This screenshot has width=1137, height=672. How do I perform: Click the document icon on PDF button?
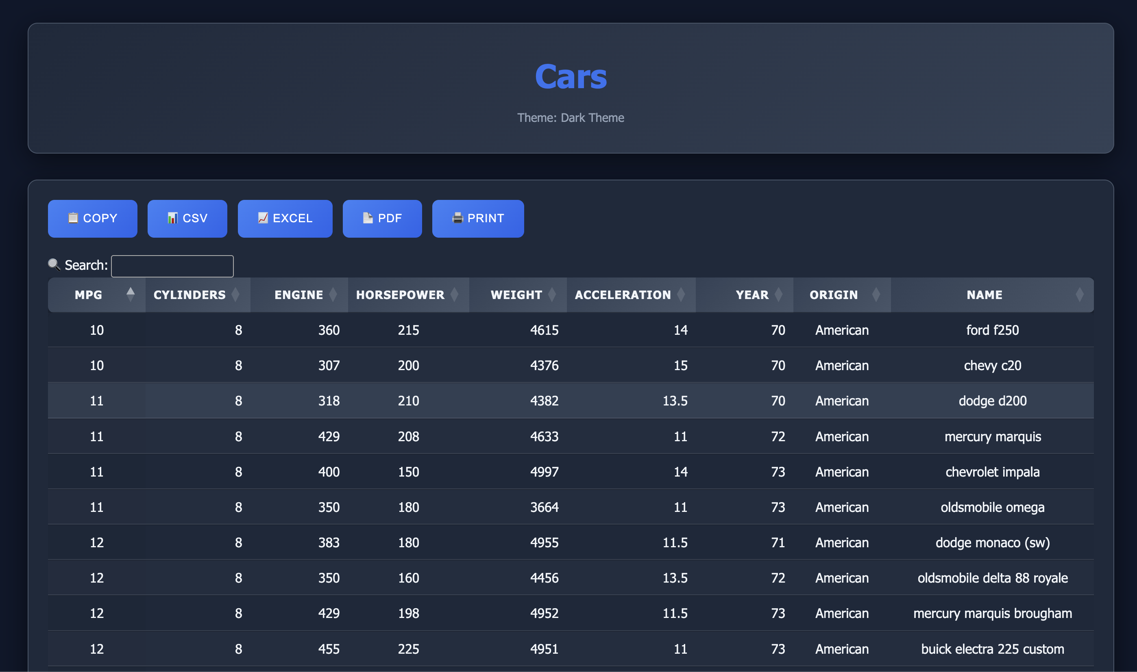368,218
